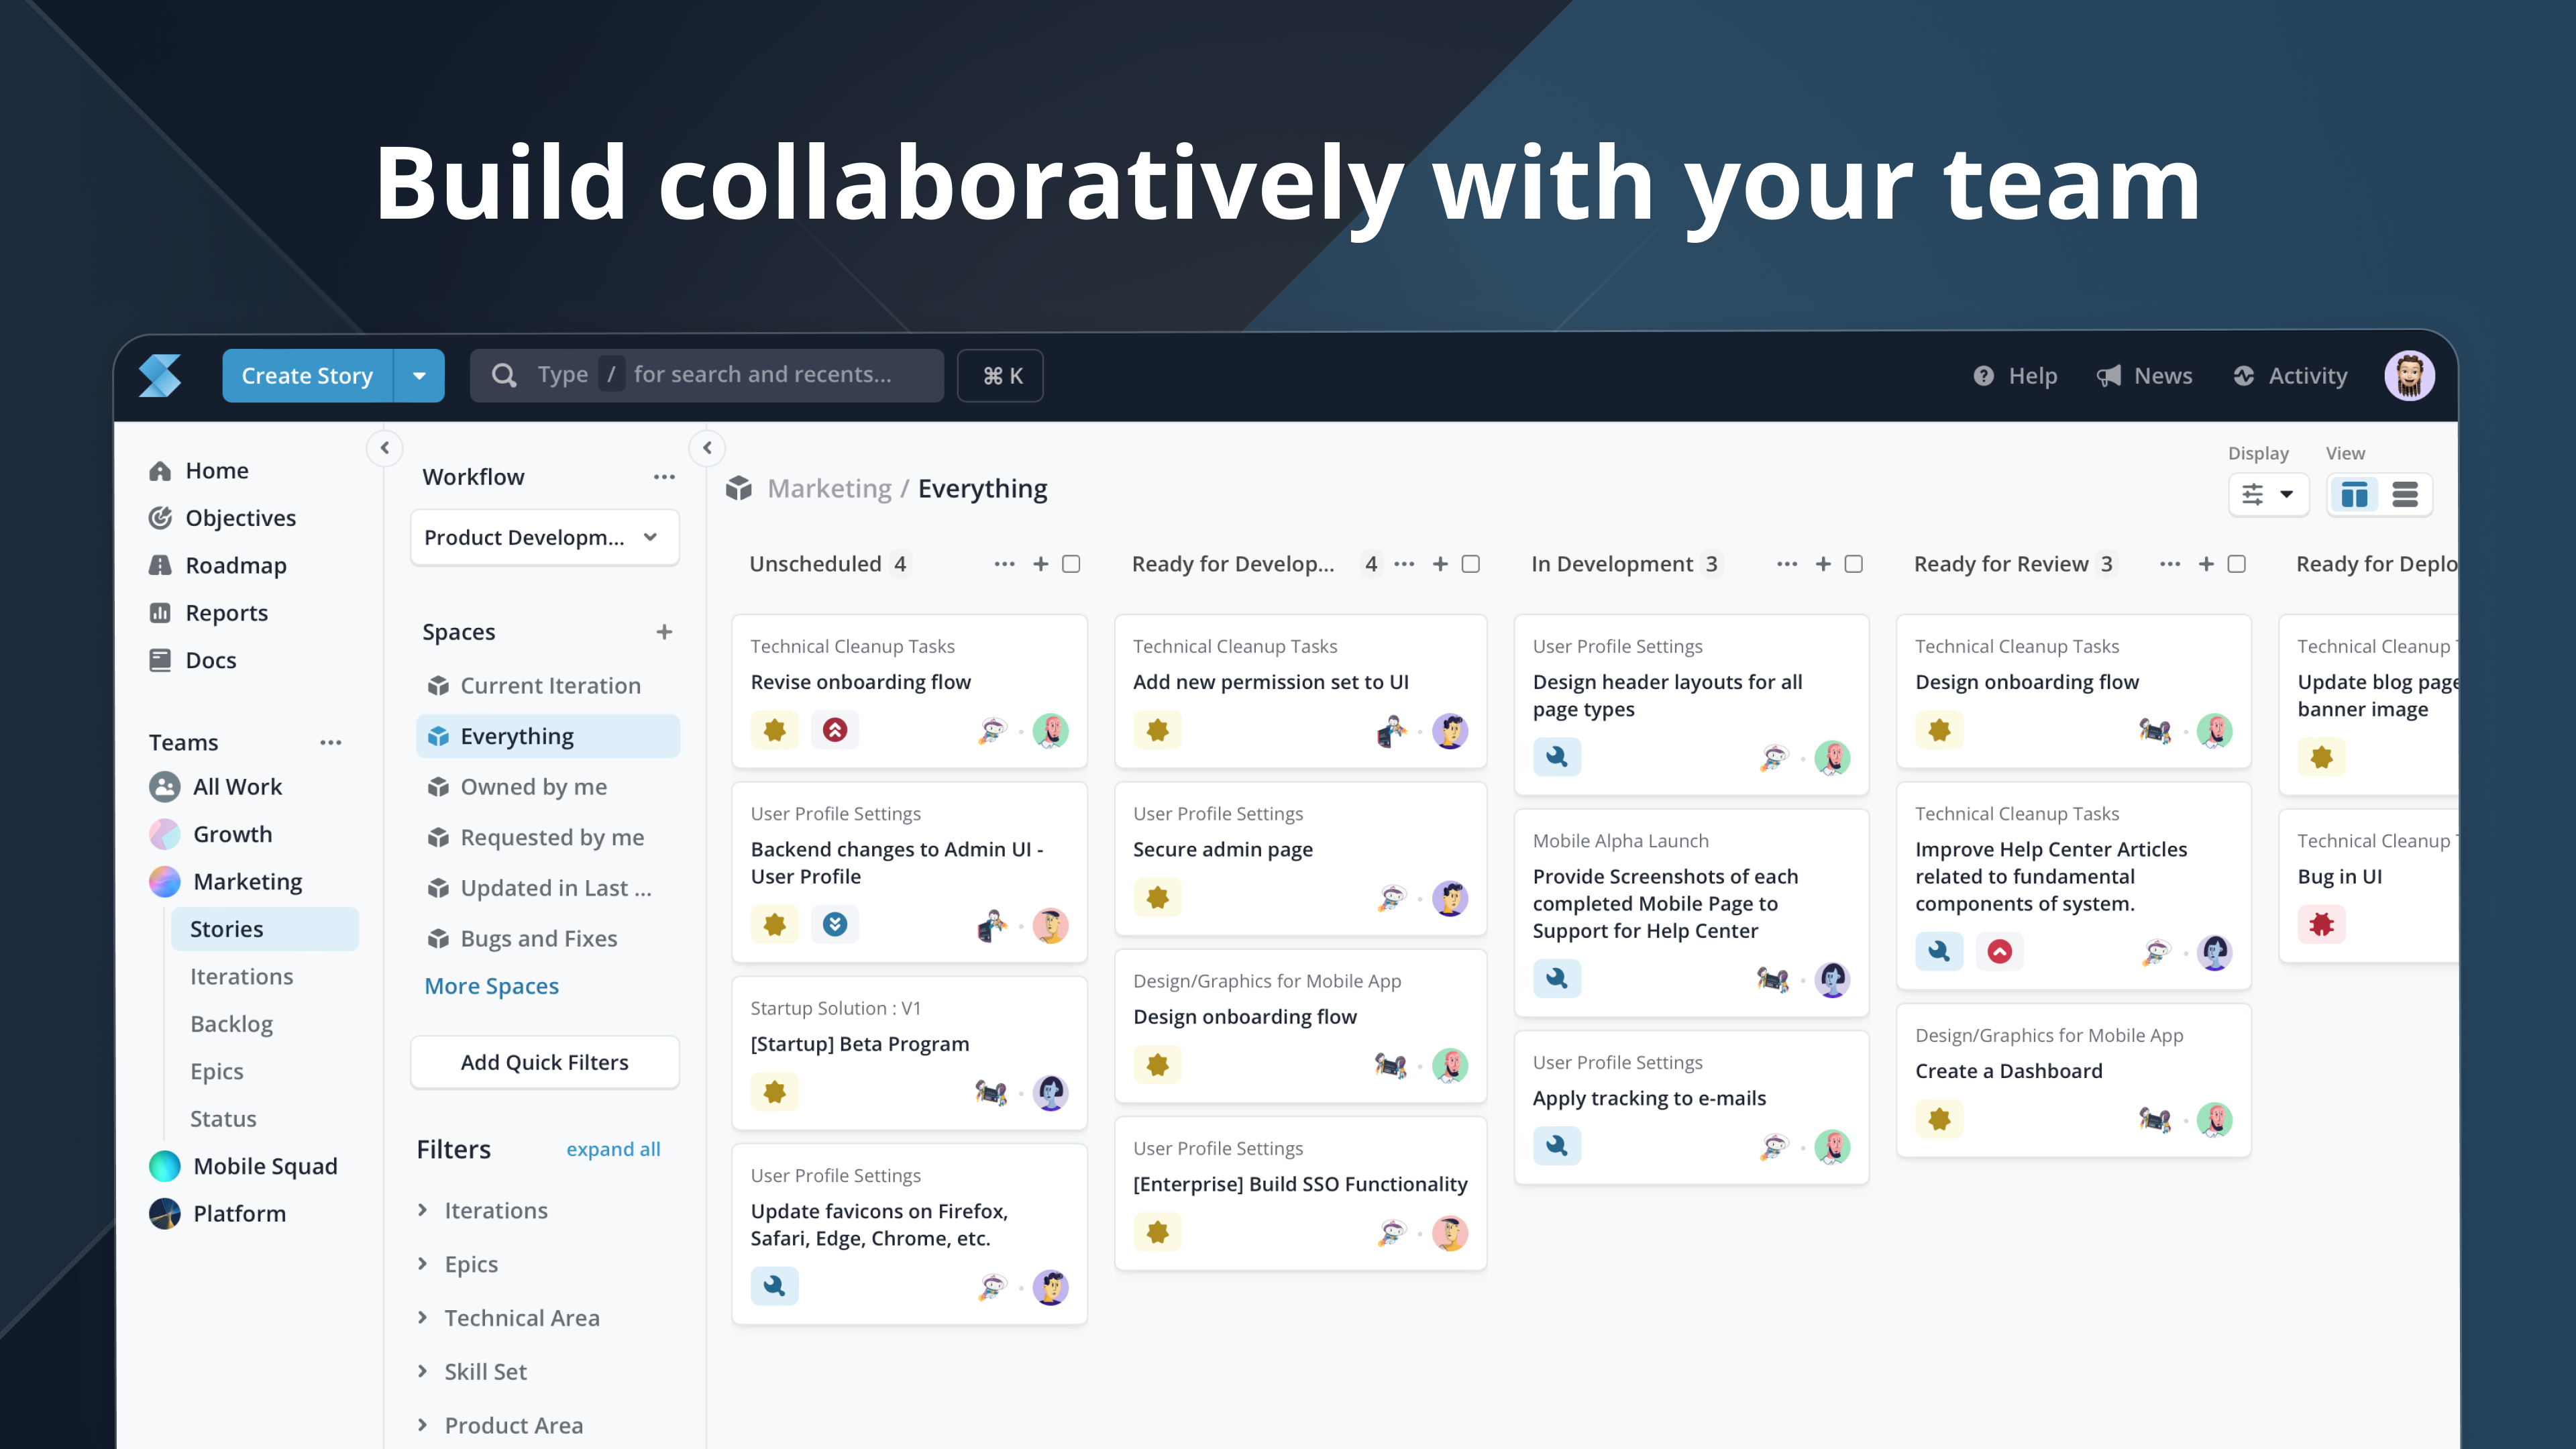Click the search and recents field
This screenshot has width=2576, height=1449.
pos(707,376)
